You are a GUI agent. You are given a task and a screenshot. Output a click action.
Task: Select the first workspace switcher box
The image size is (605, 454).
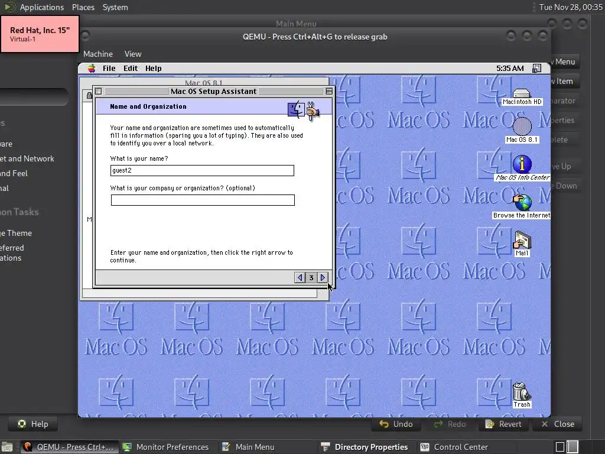(x=560, y=447)
